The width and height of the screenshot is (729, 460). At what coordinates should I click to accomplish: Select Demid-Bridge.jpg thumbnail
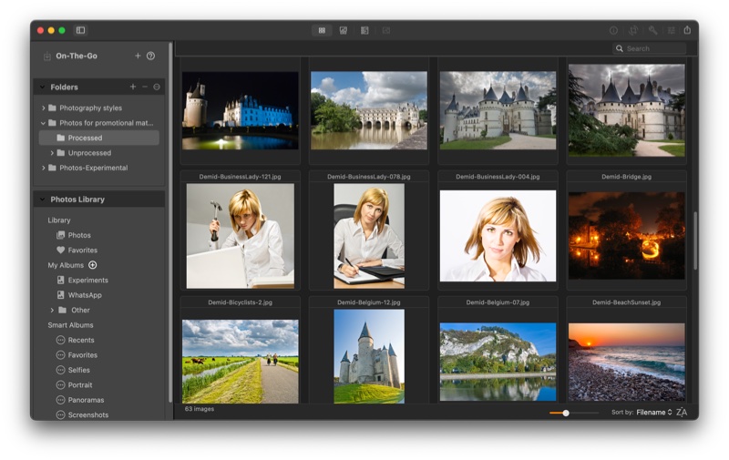[x=626, y=236]
